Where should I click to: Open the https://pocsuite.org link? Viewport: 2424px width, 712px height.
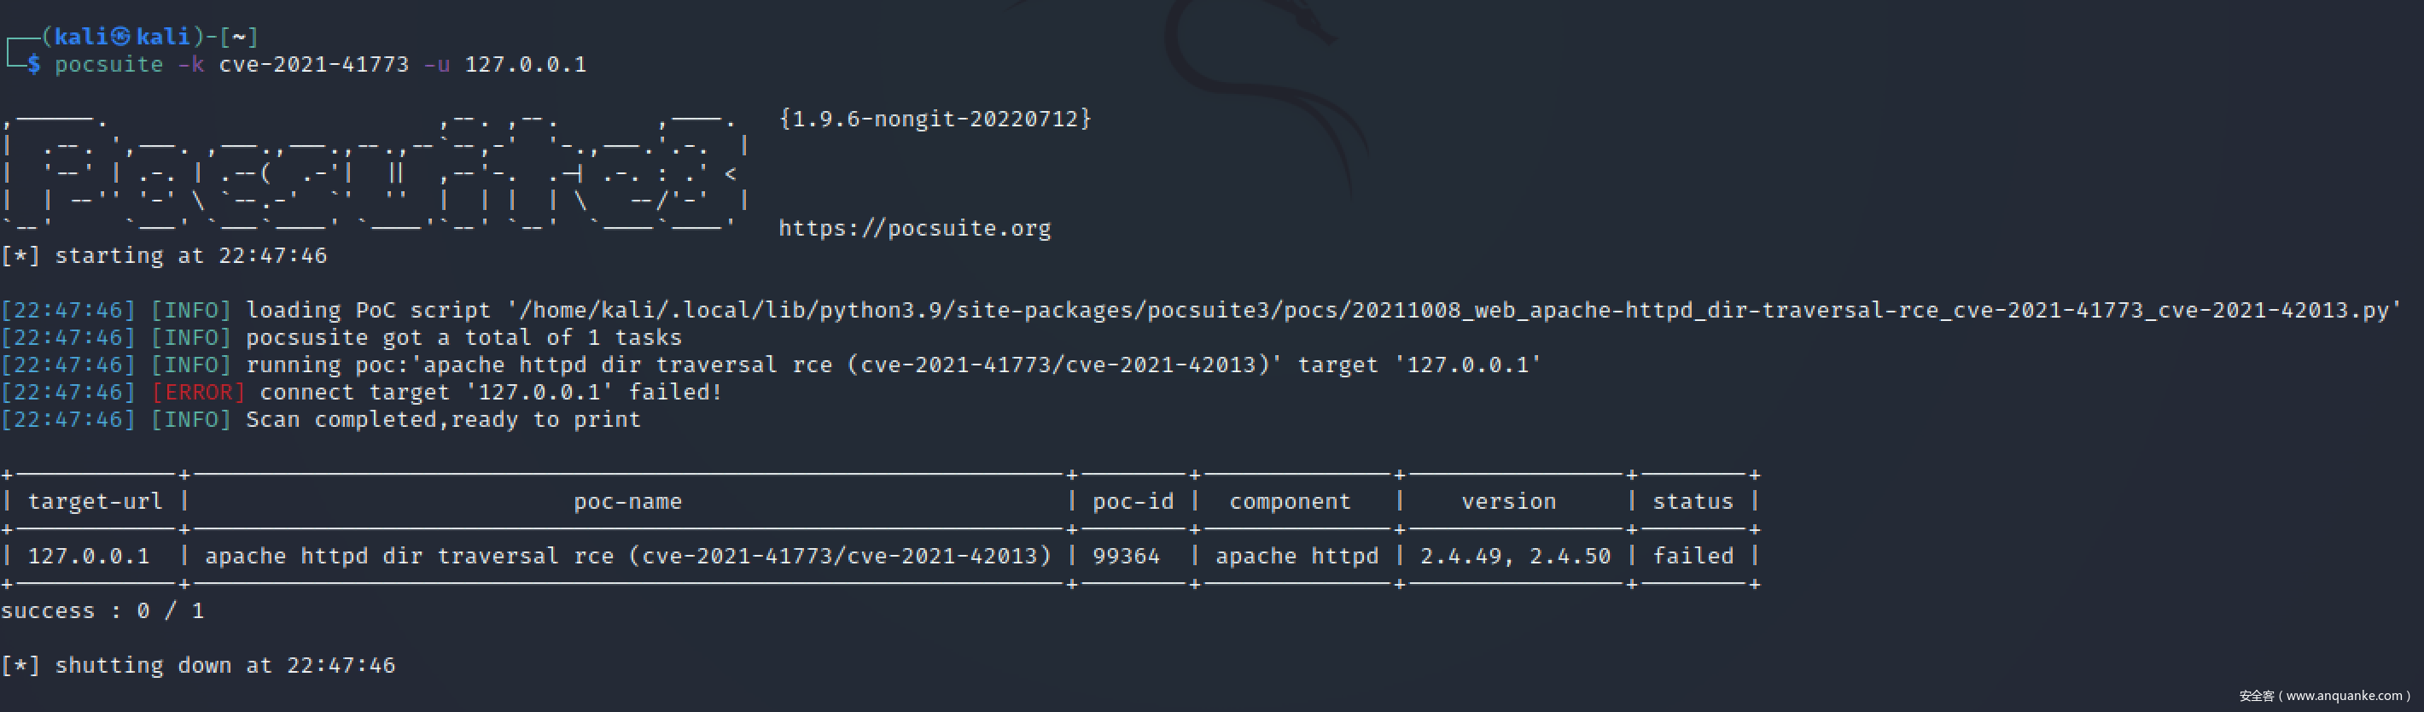914,229
